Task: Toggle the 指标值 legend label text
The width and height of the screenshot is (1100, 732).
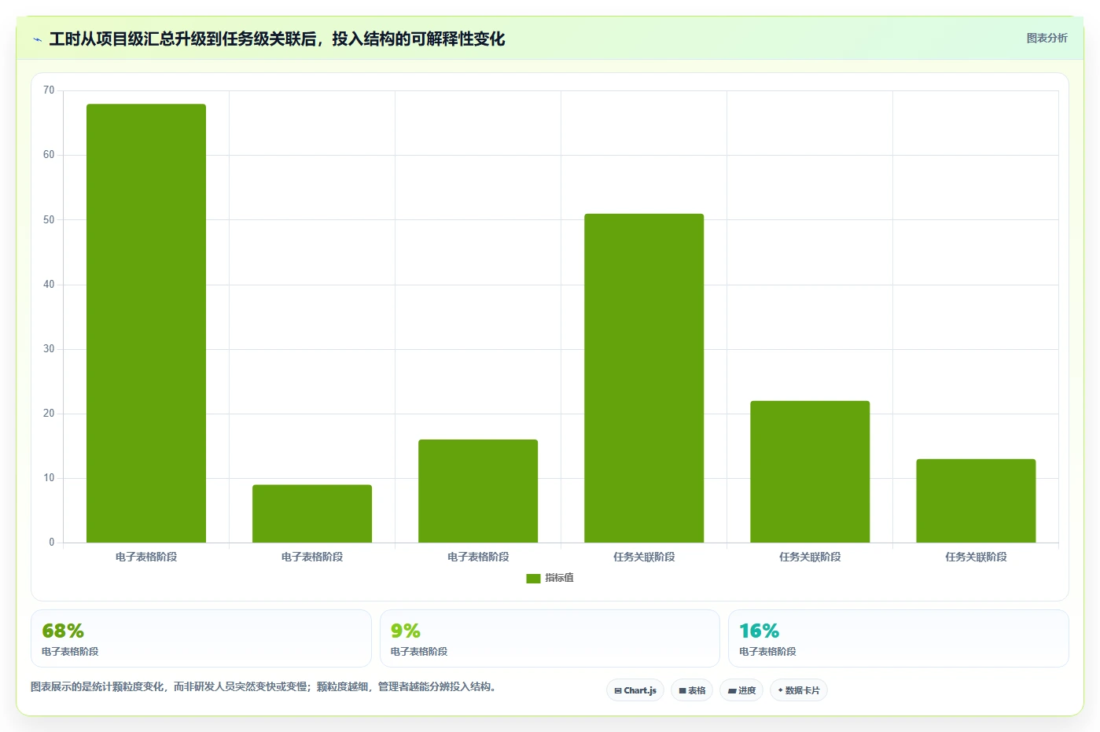Action: click(559, 578)
